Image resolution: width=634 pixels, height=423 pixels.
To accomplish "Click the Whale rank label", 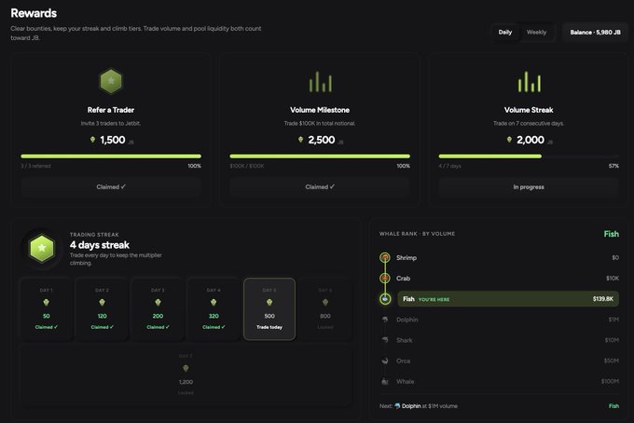I will tap(406, 381).
